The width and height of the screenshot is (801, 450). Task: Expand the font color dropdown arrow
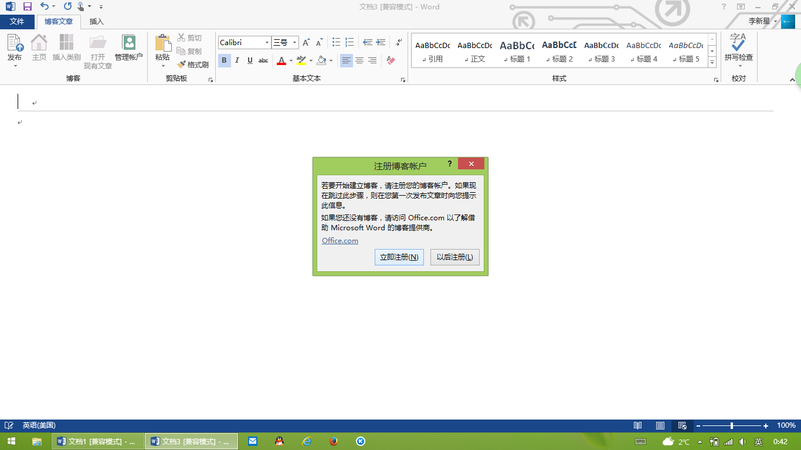[x=291, y=60]
